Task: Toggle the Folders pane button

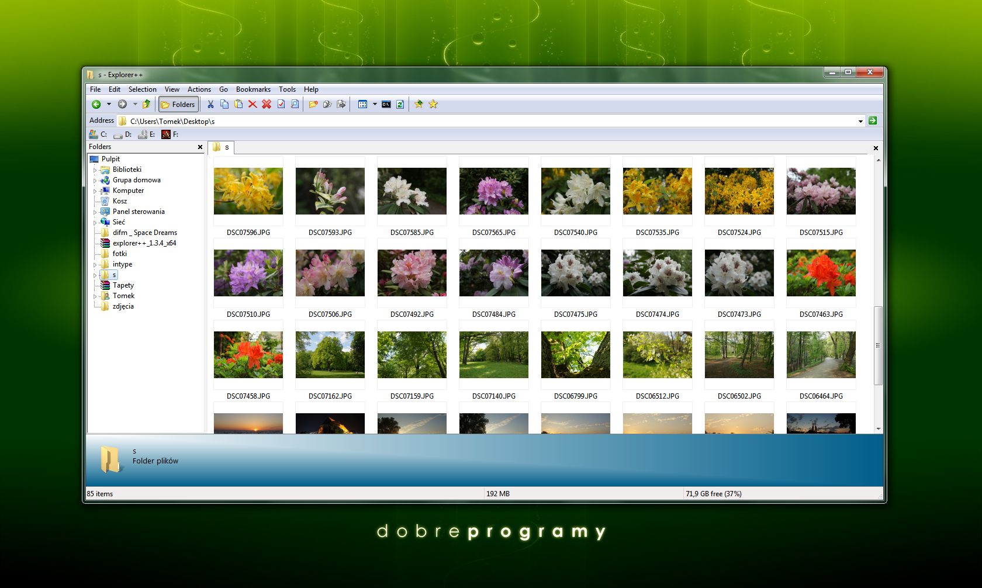Action: (x=178, y=104)
